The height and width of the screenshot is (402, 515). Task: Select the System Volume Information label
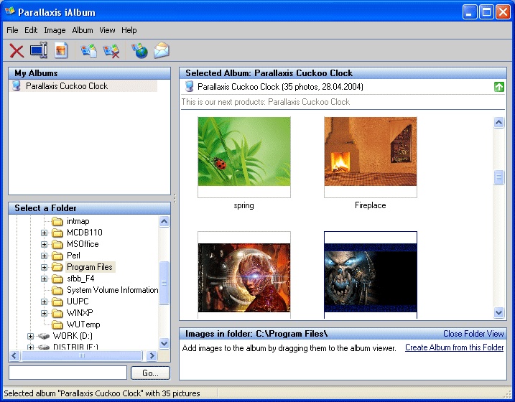click(x=112, y=291)
